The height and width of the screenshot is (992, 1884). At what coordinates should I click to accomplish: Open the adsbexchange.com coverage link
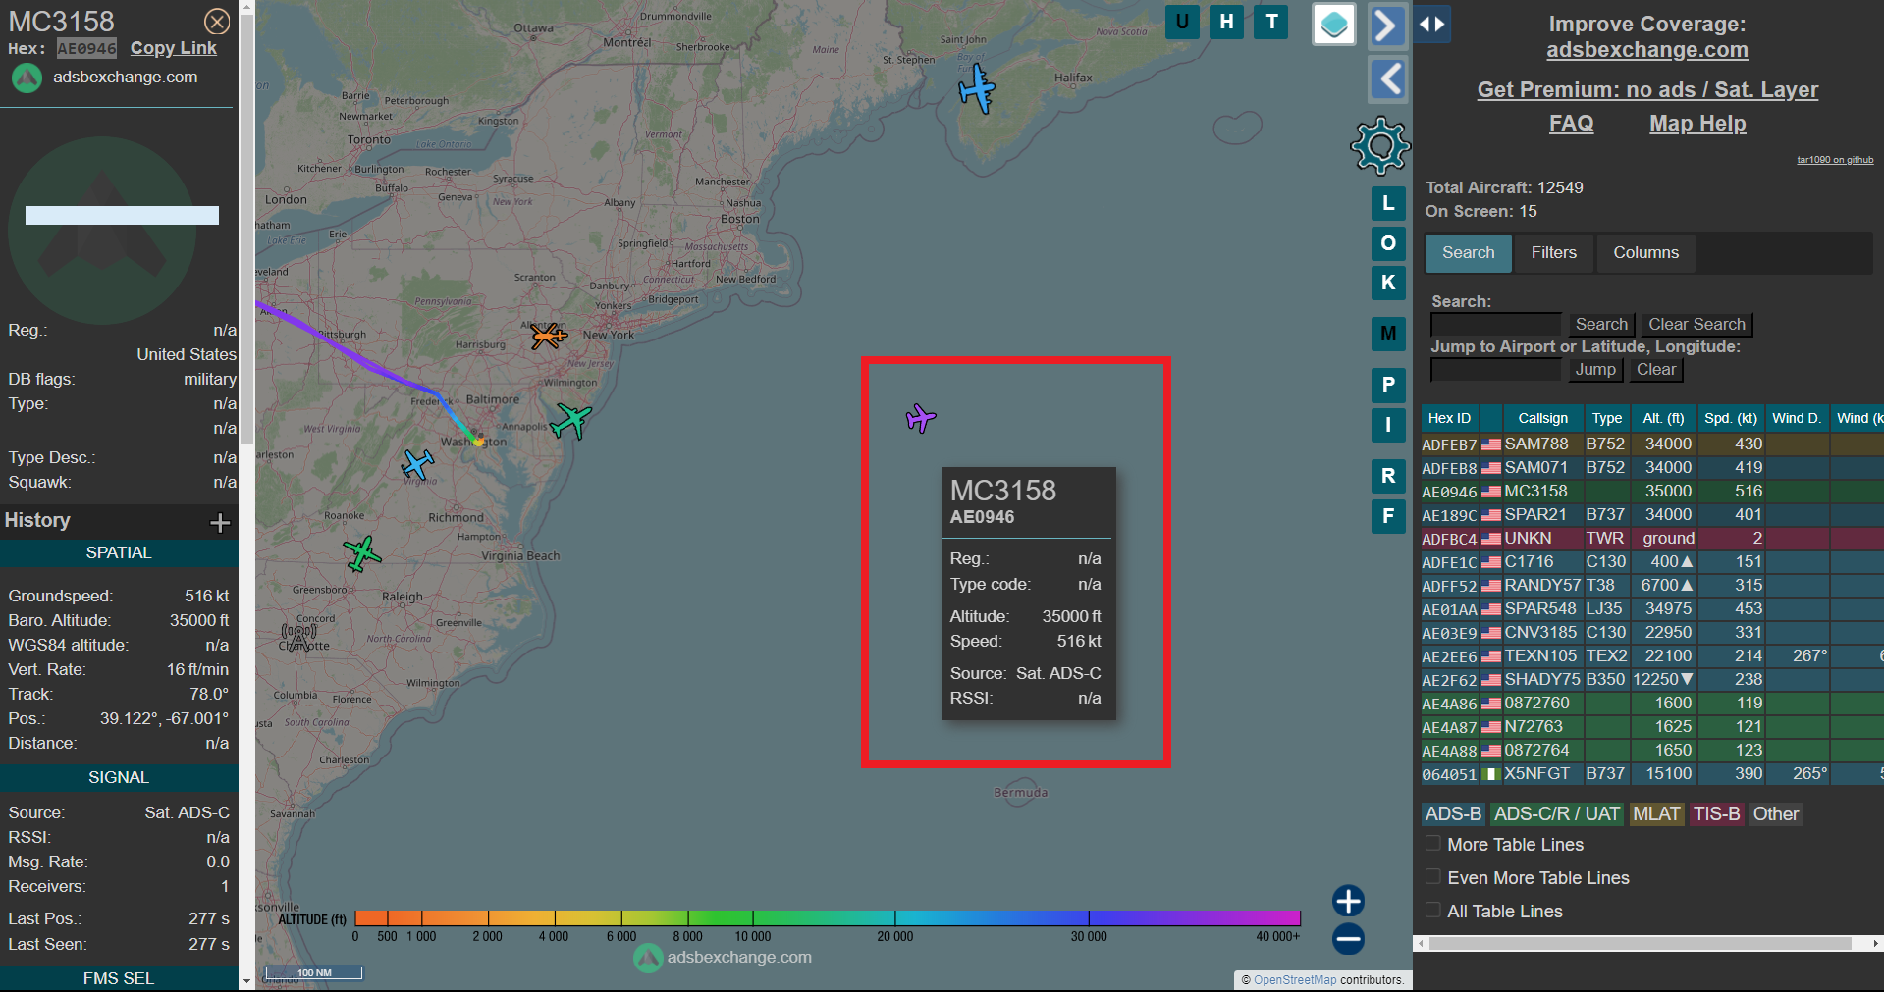[x=1647, y=50]
